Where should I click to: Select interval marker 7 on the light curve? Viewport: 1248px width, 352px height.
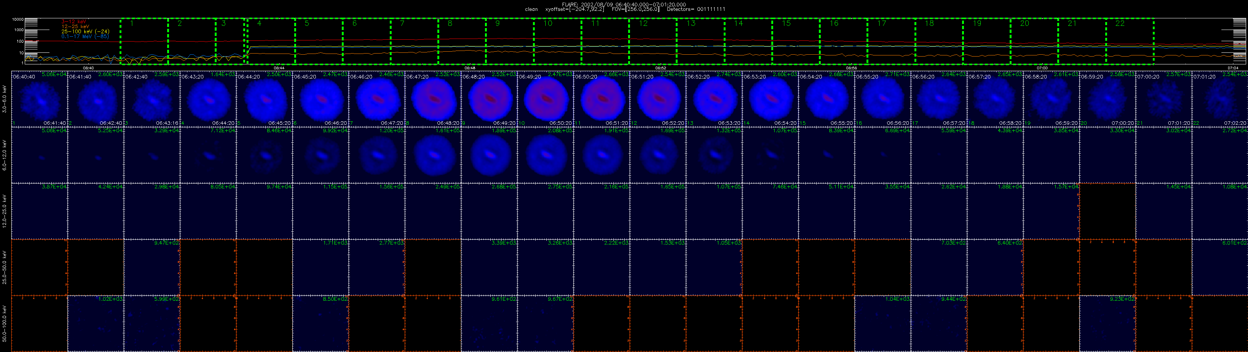pyautogui.click(x=402, y=23)
